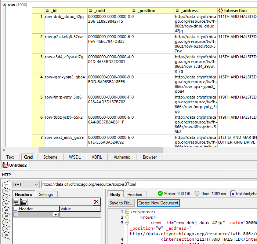The image size is (257, 244).
Task: Collapse the response element in Body
Action: tap(127, 212)
